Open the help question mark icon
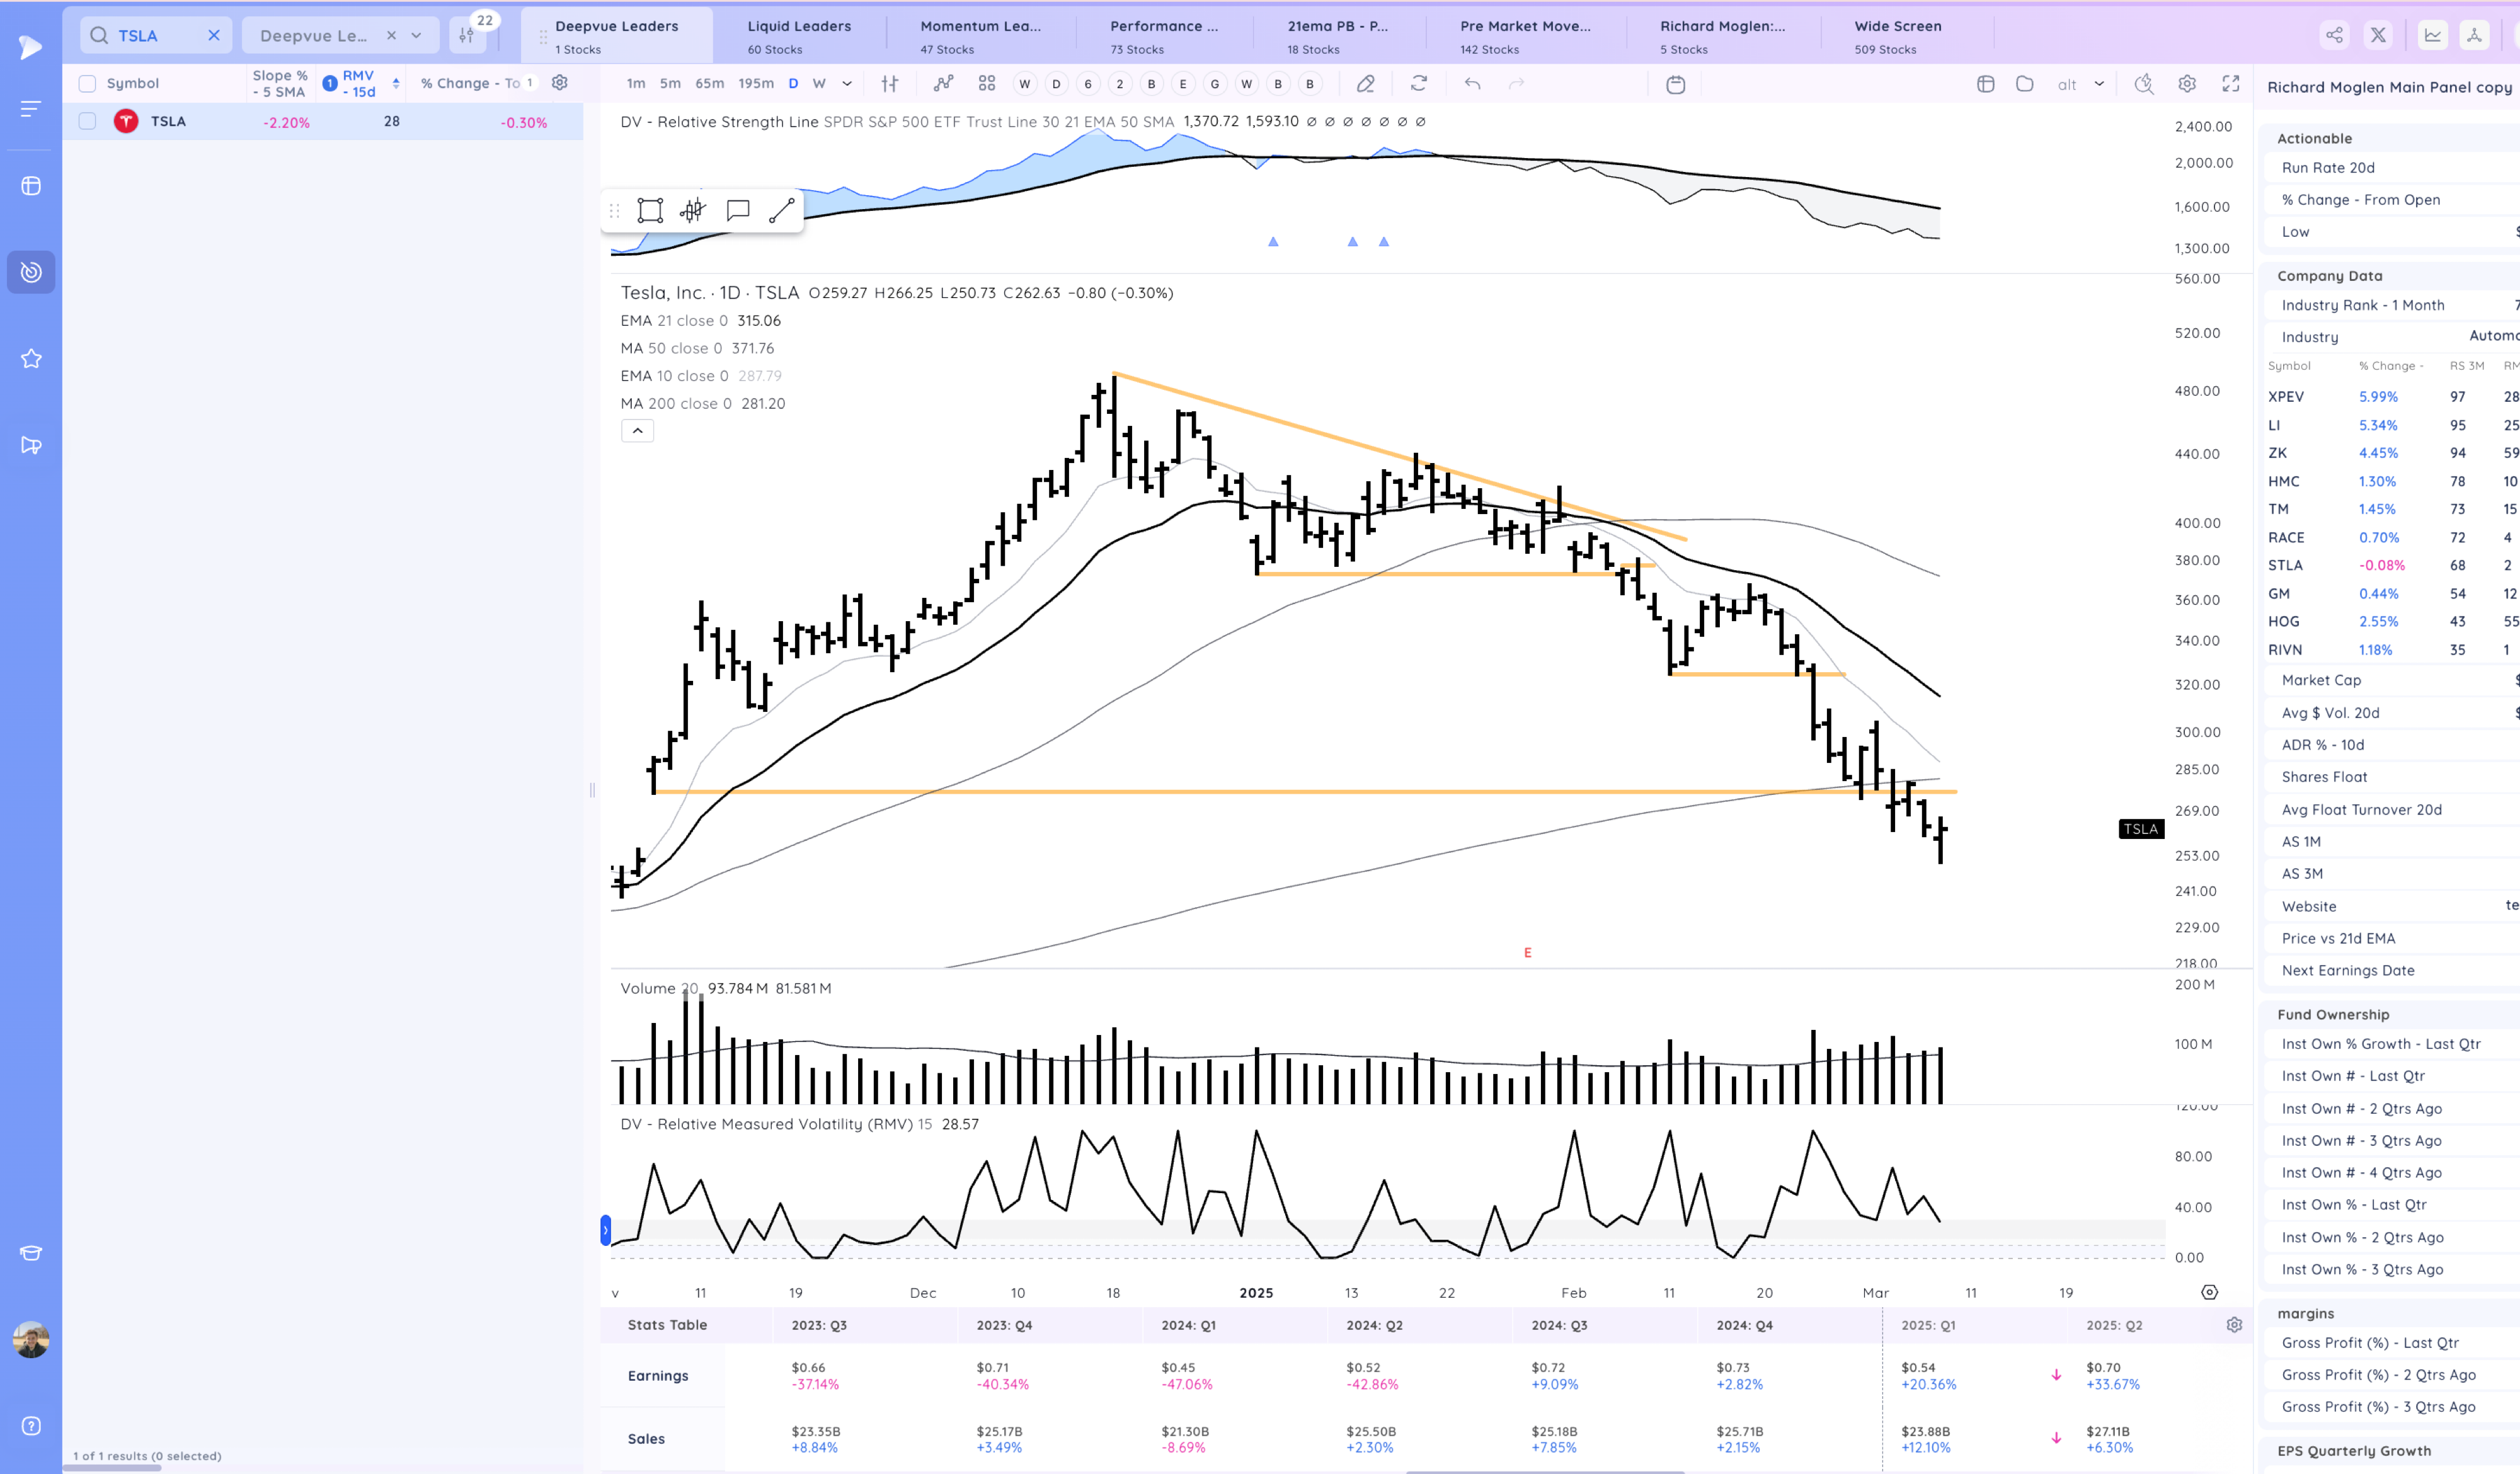The image size is (2520, 1474). coord(31,1426)
